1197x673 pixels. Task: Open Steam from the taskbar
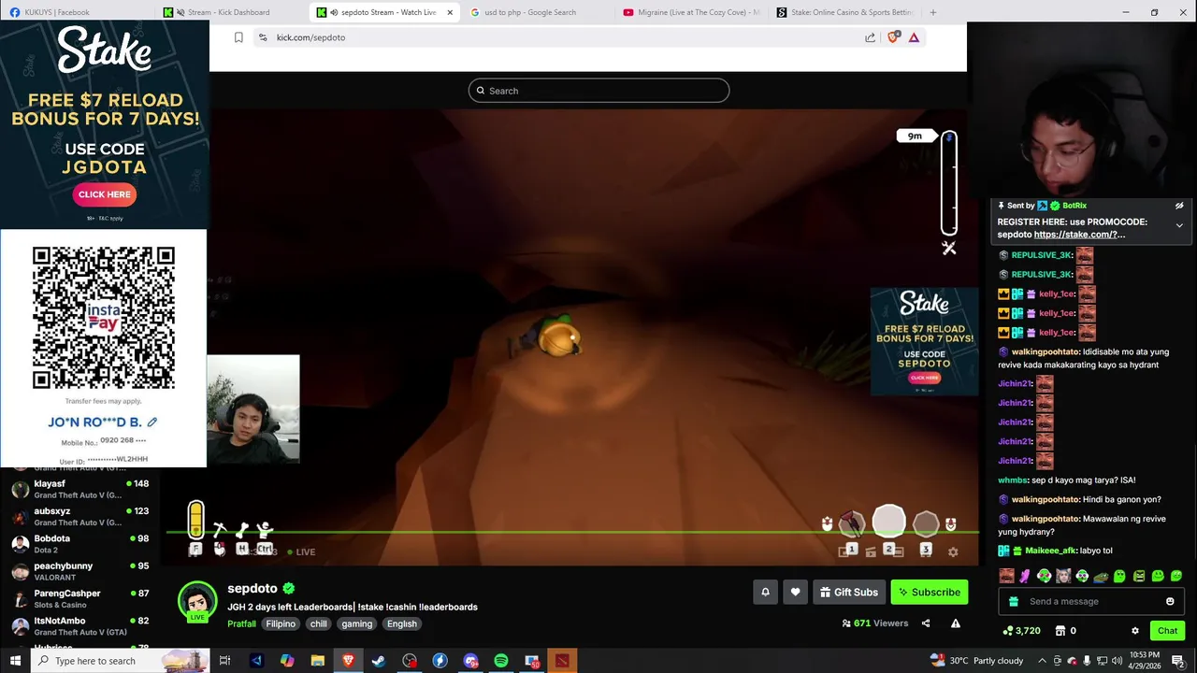point(379,661)
